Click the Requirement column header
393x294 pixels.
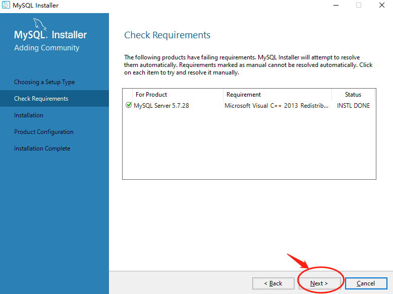tap(277, 95)
